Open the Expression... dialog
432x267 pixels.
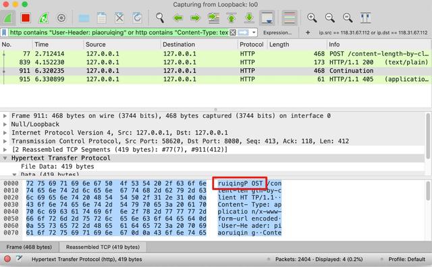click(x=277, y=33)
